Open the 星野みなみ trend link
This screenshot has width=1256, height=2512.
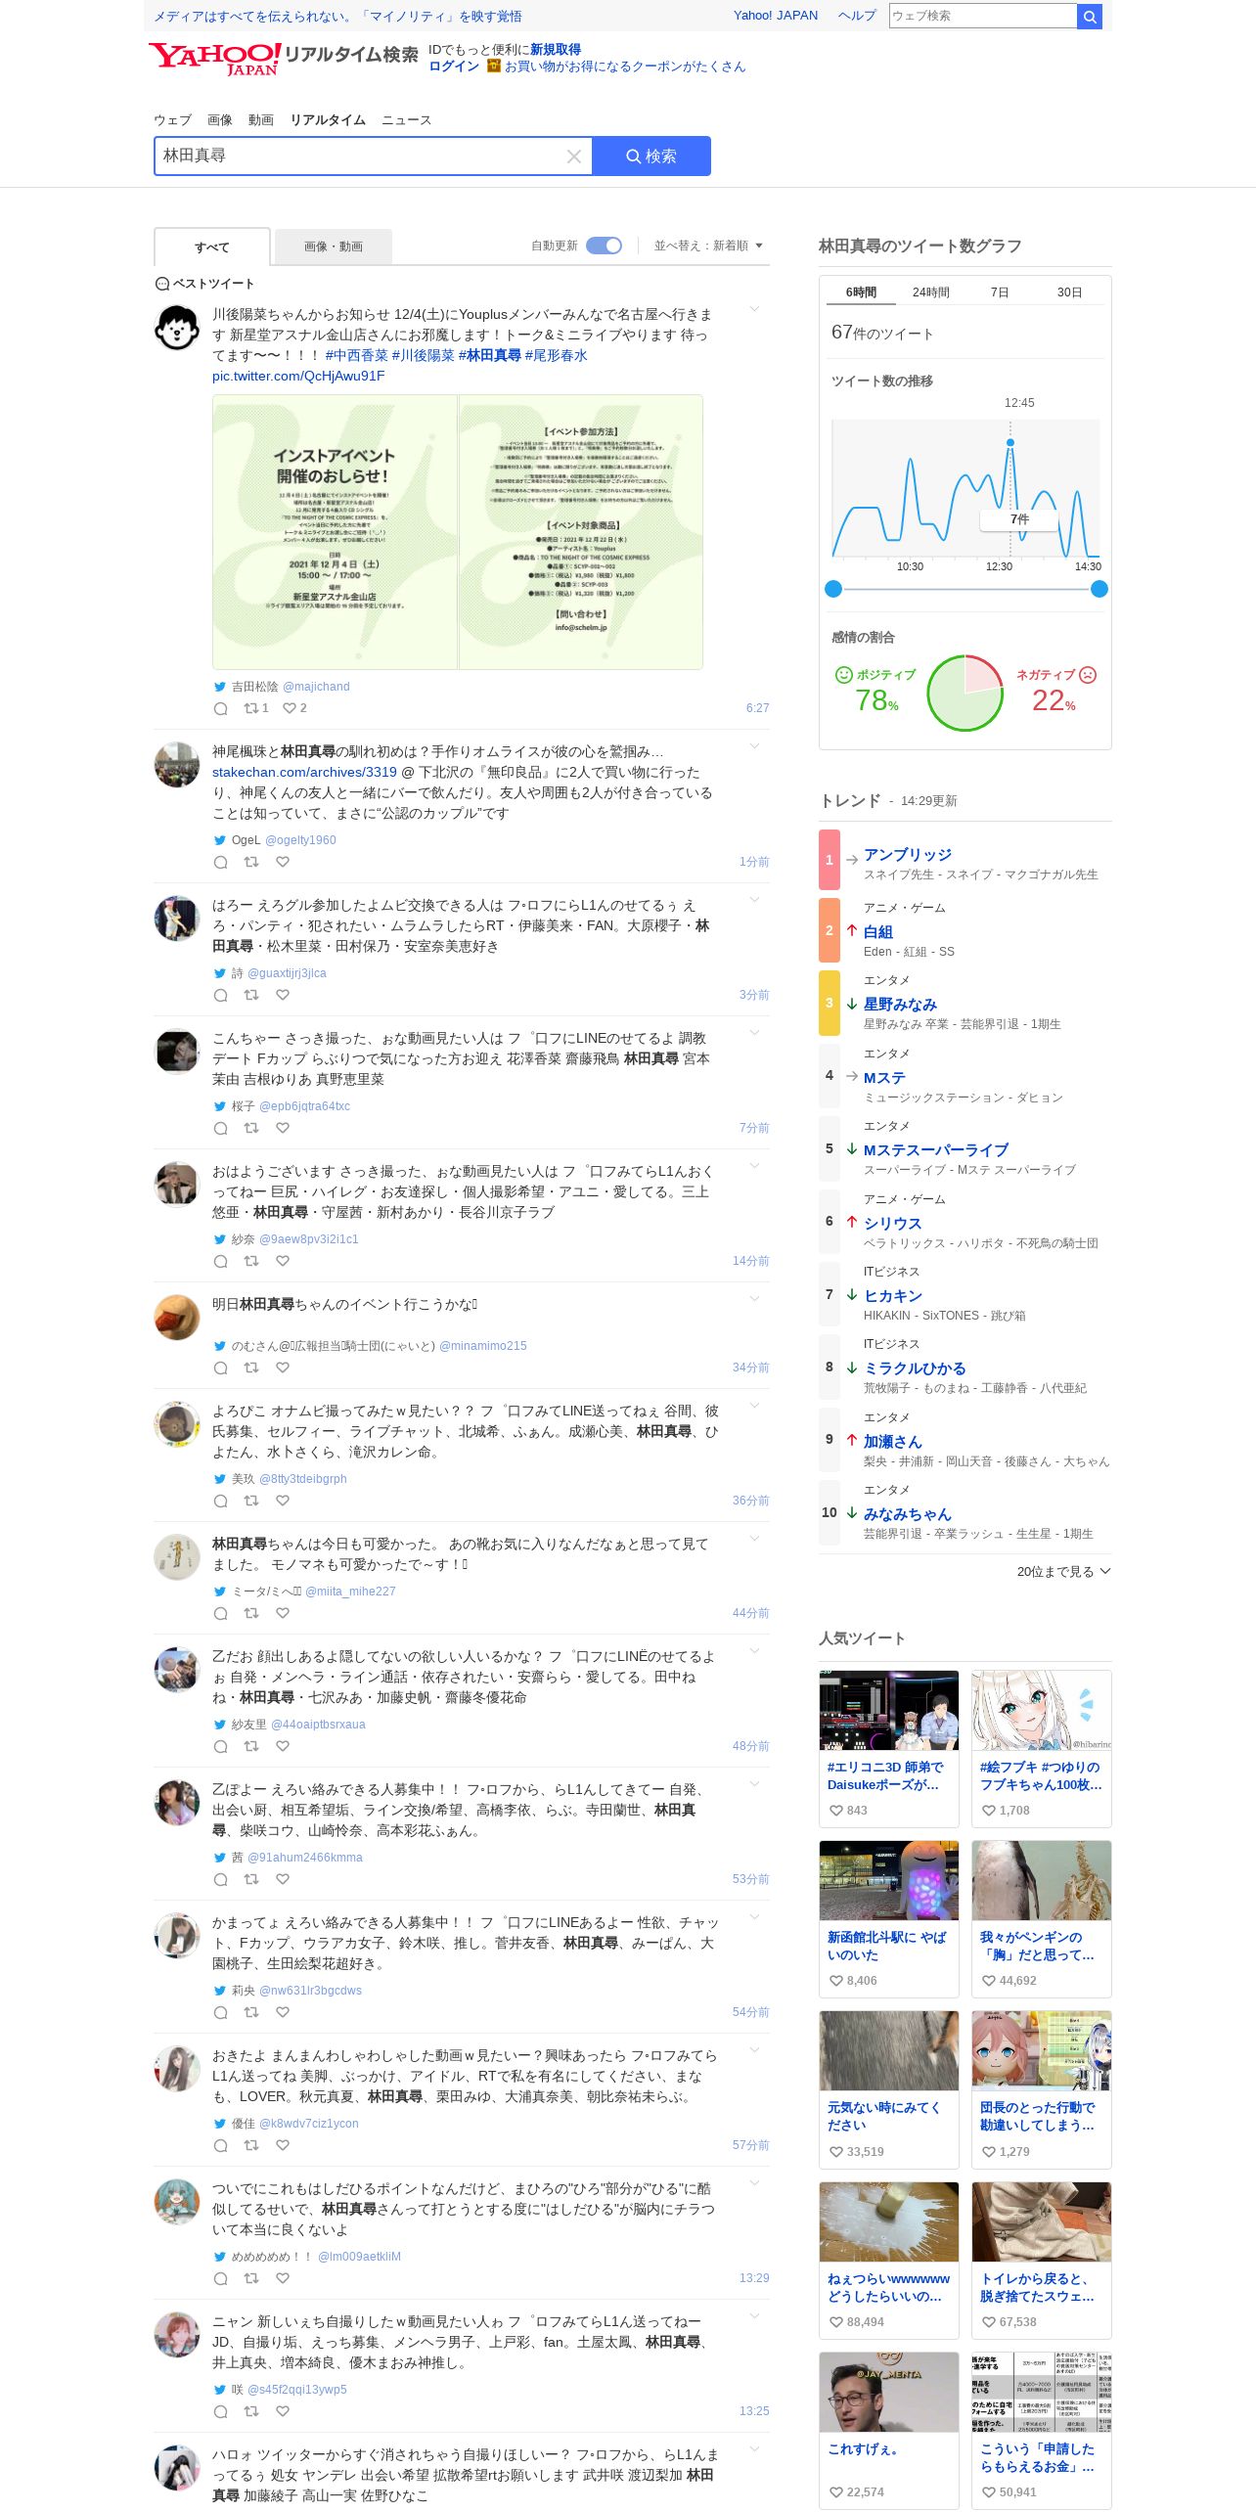tap(900, 1004)
